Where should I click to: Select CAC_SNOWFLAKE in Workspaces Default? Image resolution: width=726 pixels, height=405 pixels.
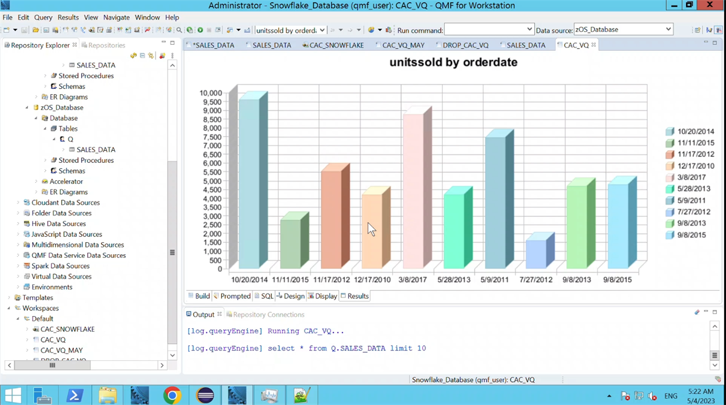click(x=67, y=329)
